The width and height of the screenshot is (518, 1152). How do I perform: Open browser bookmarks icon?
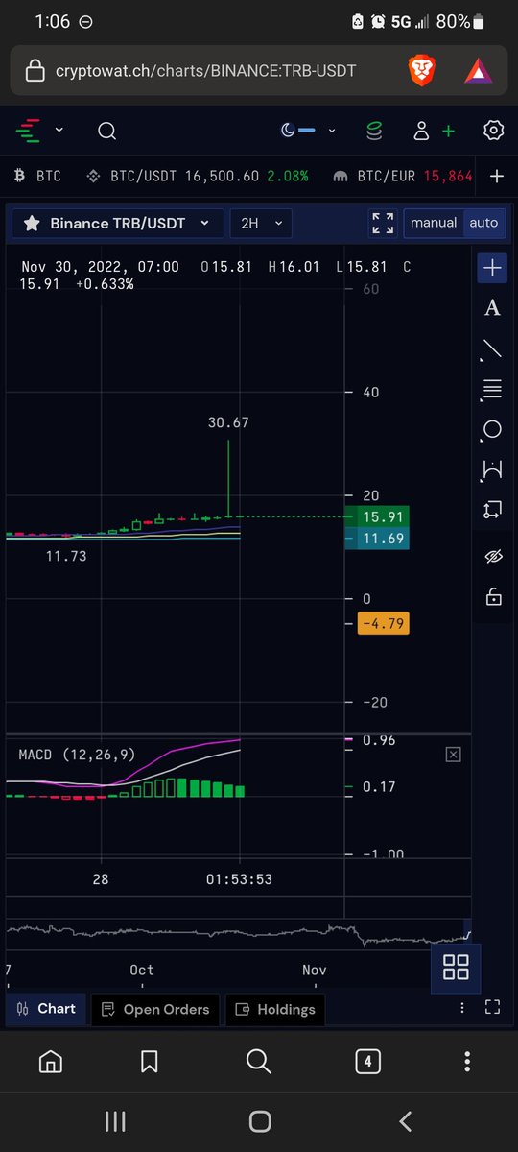pos(149,1062)
